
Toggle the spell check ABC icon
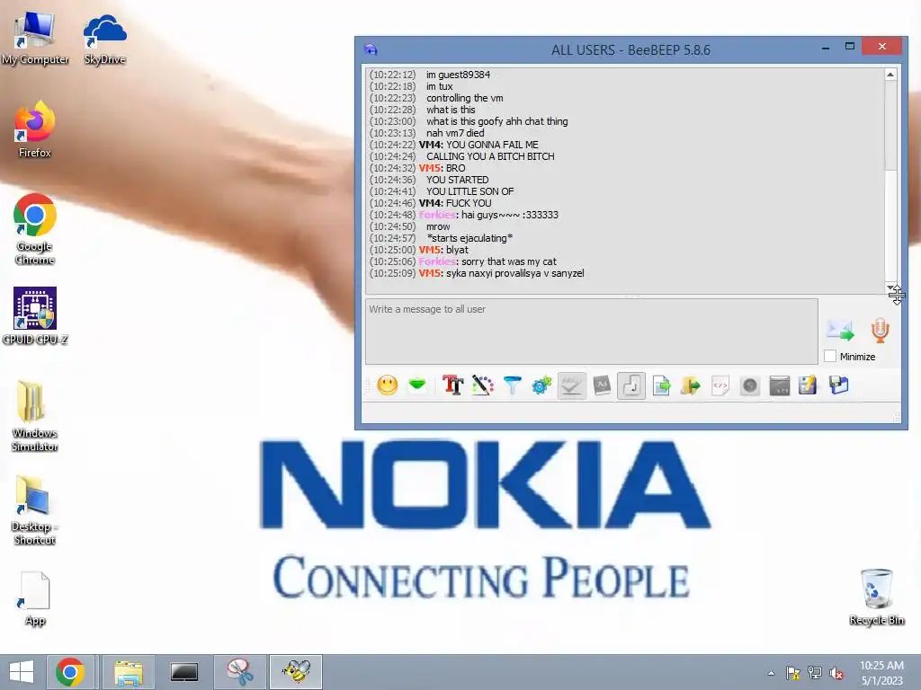click(571, 385)
